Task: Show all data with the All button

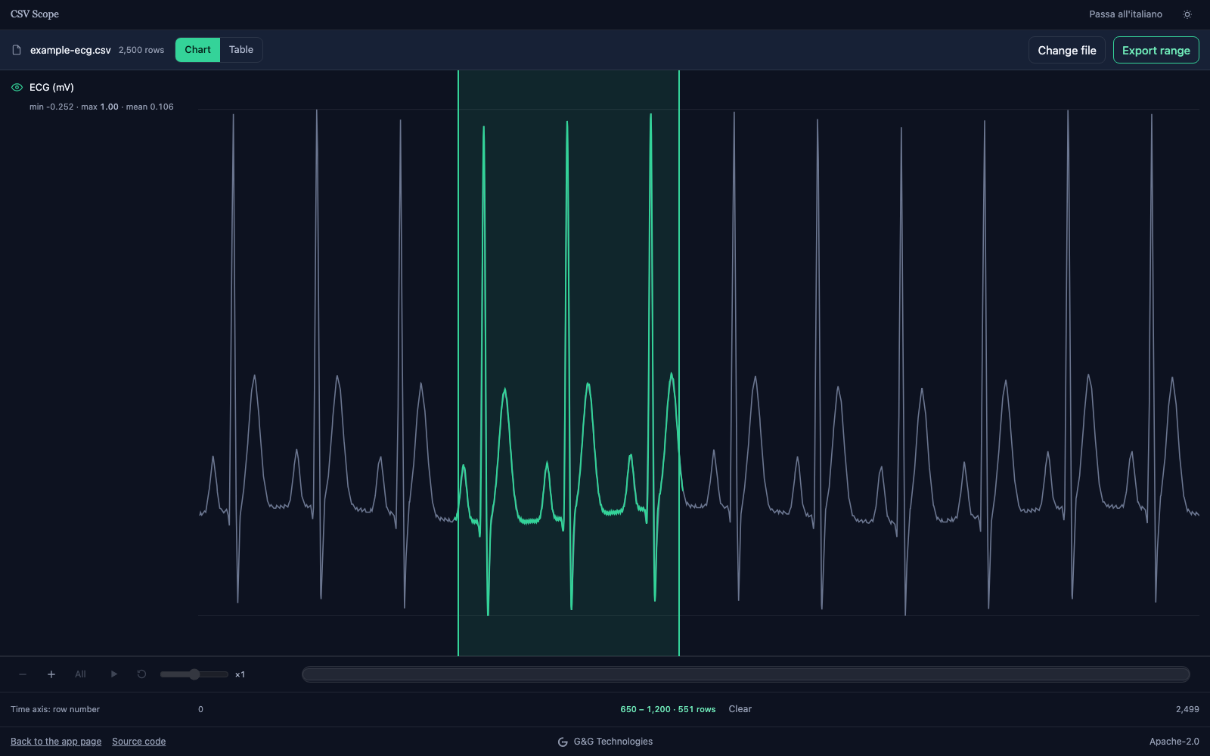Action: tap(80, 674)
